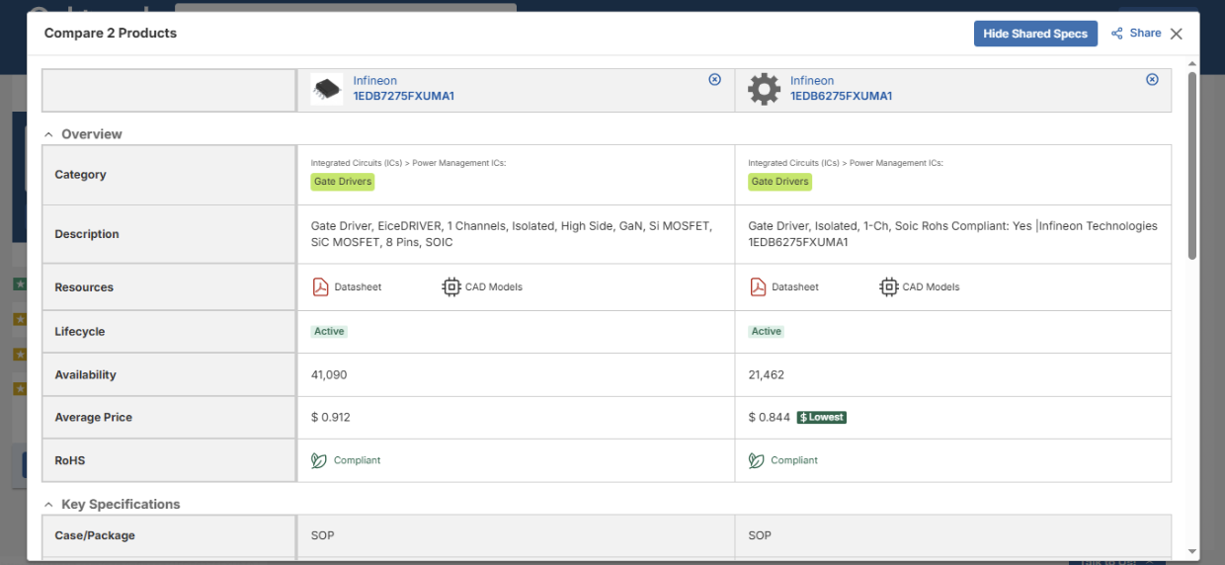This screenshot has width=1225, height=565.
Task: Open the 1EDB6275FXUMA1 part number link
Action: [x=842, y=97]
